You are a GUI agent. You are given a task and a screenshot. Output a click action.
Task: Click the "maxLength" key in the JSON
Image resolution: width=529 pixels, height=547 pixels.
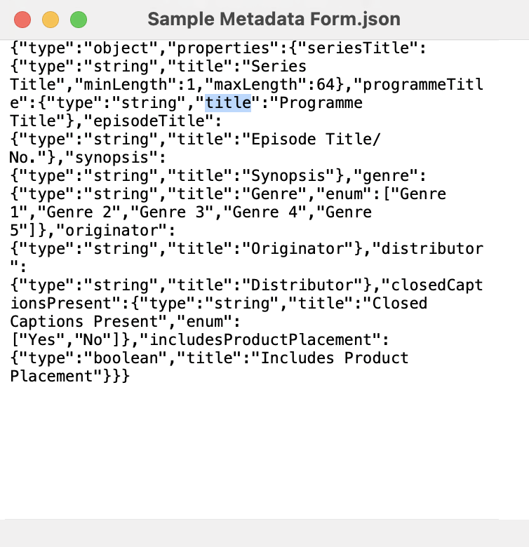coord(246,85)
